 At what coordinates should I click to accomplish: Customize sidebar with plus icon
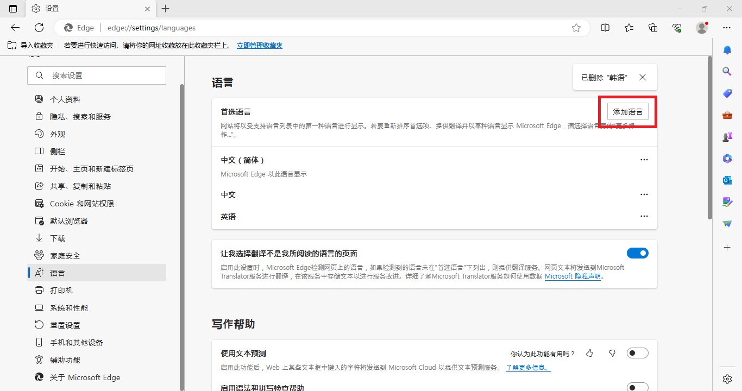point(727,248)
